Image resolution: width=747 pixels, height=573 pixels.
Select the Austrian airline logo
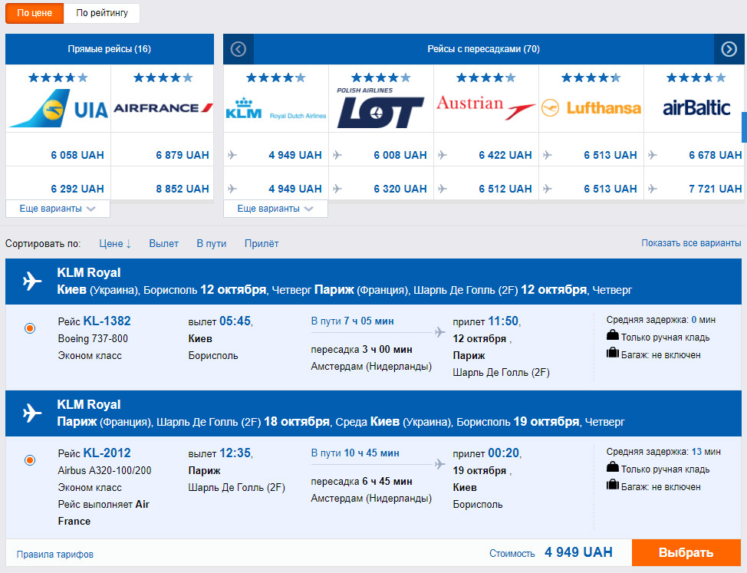coord(486,107)
